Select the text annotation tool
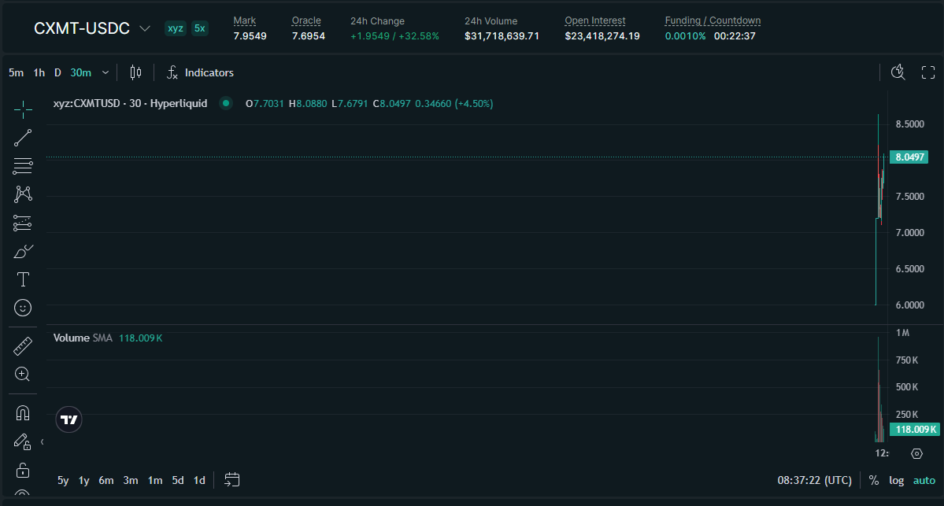This screenshot has width=944, height=506. point(23,279)
